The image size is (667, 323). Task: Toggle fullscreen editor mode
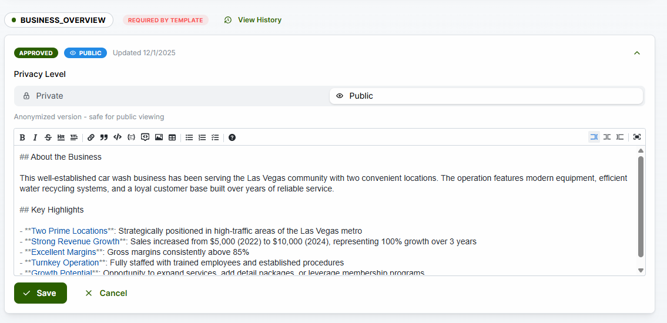(637, 137)
